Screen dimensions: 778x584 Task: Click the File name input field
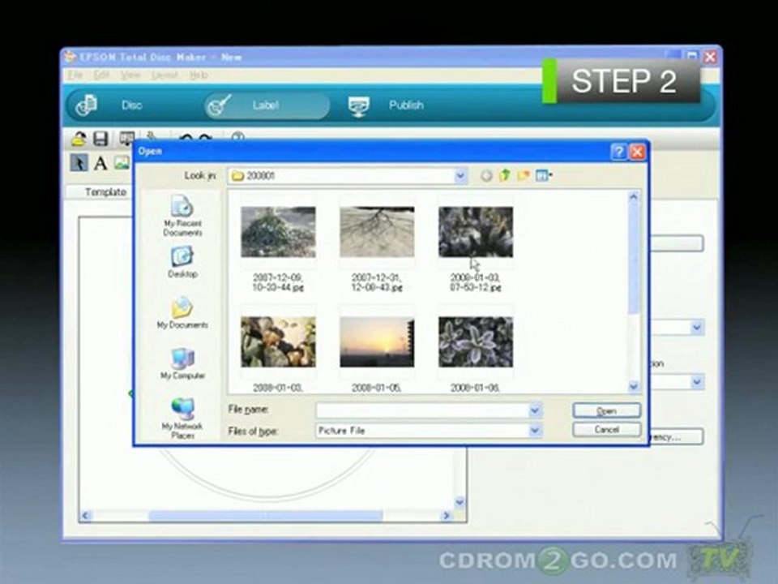[x=423, y=410]
